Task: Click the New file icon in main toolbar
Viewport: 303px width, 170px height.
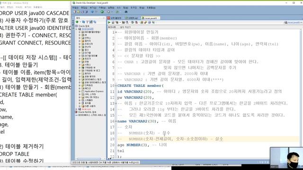Action: coord(75,12)
